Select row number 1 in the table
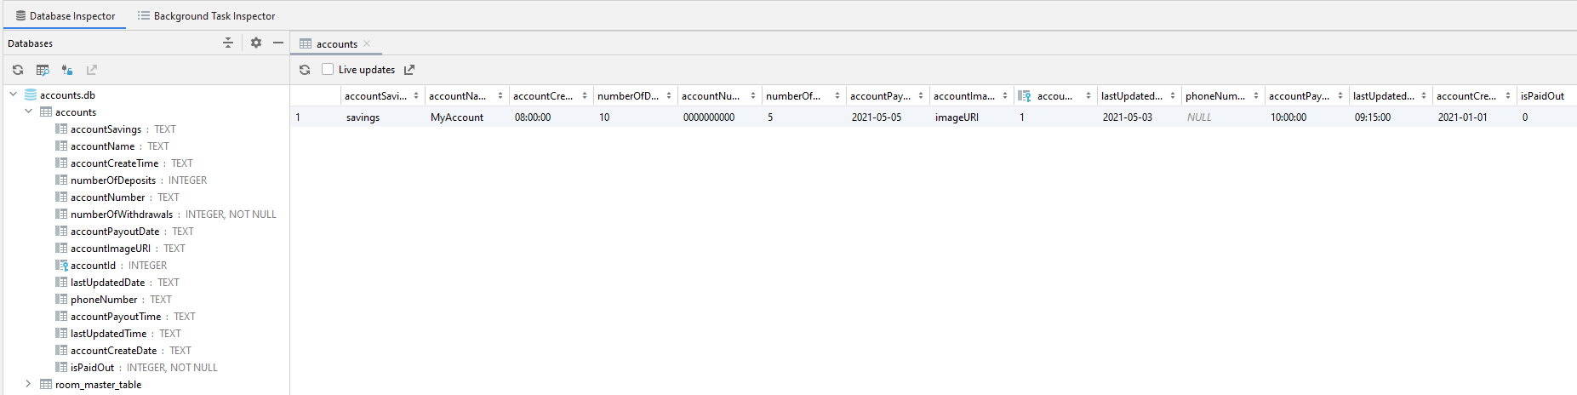 point(315,117)
